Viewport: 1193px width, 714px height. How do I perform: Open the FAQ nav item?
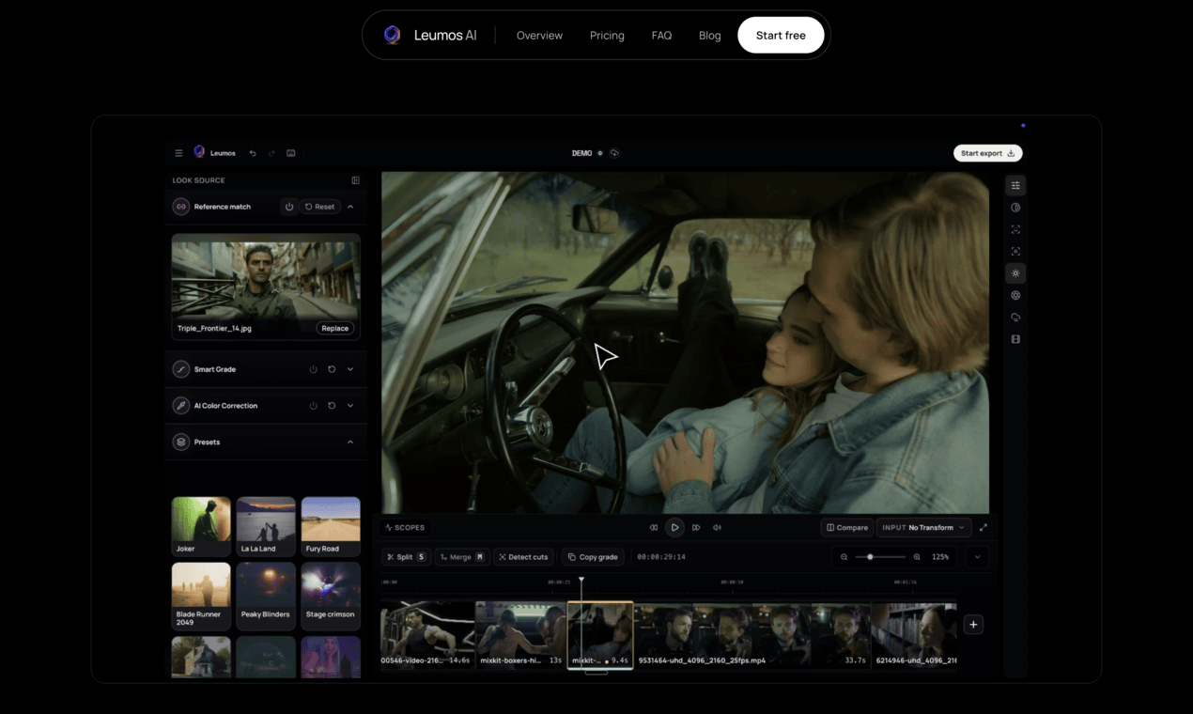pyautogui.click(x=661, y=35)
